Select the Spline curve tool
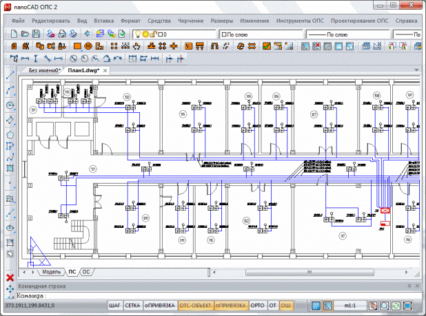The image size is (426, 316). [10, 157]
